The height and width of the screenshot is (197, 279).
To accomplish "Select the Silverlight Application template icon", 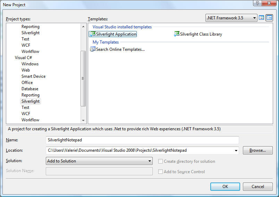I will click(x=93, y=34).
